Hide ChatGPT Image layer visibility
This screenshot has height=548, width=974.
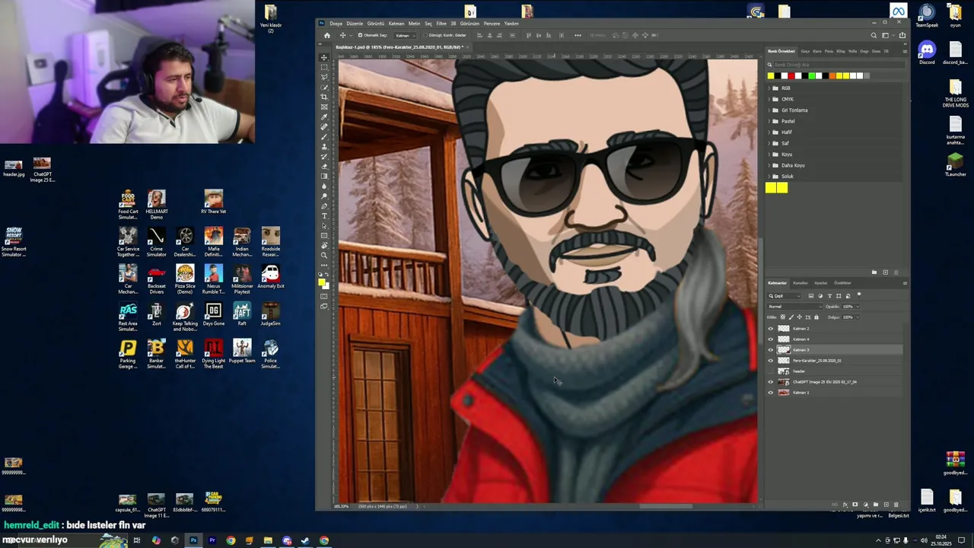[770, 382]
